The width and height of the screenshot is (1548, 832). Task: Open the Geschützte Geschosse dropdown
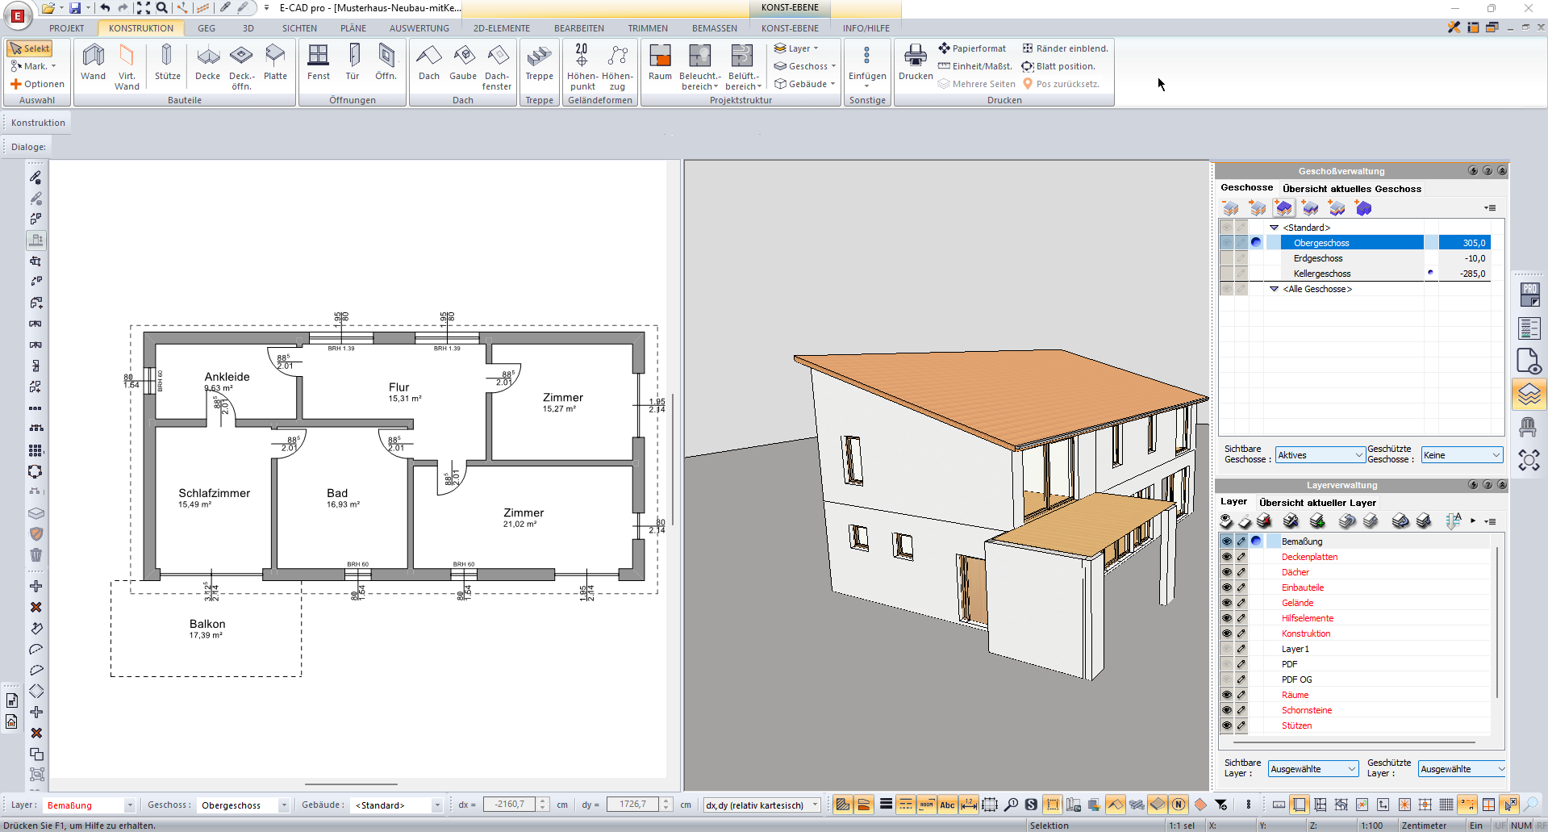[x=1462, y=455]
